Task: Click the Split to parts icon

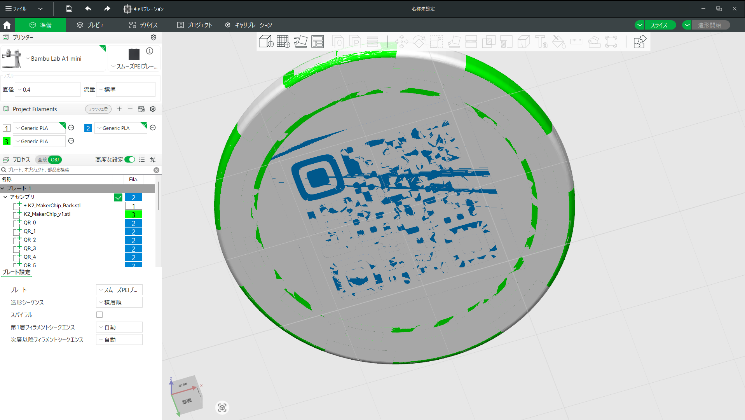Action: tap(355, 41)
